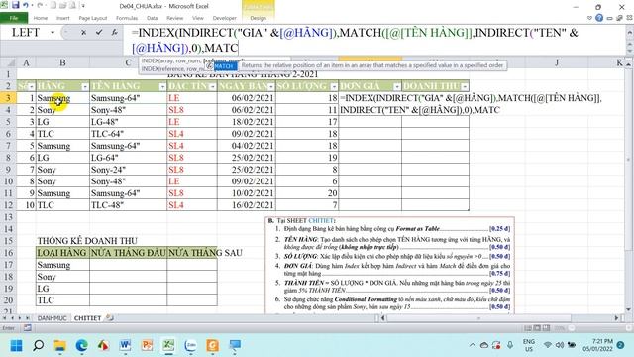Select the LG cell in row 19
The height and width of the screenshot is (357, 634).
[62, 289]
